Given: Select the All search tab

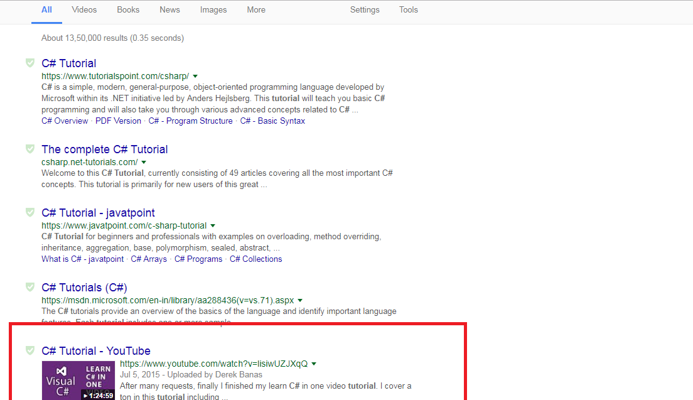Looking at the screenshot, I should tap(46, 9).
